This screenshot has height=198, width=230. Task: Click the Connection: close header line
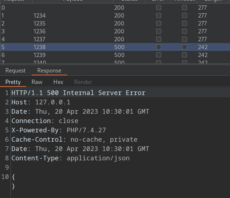[x=45, y=121]
